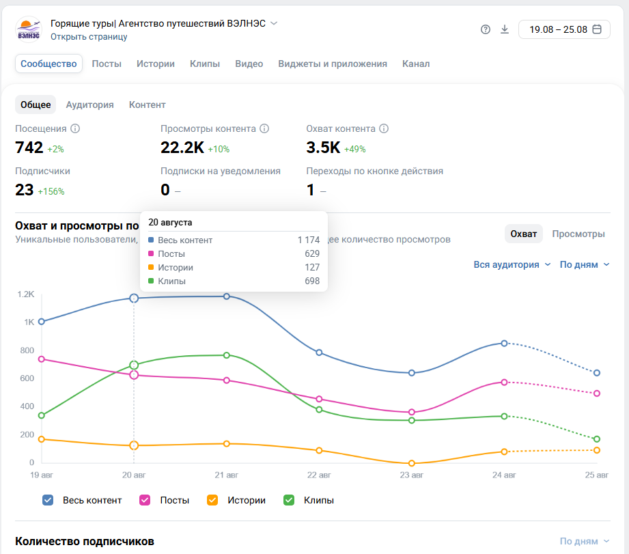
Task: Show info tooltip for Просмотры контента
Action: coord(264,128)
